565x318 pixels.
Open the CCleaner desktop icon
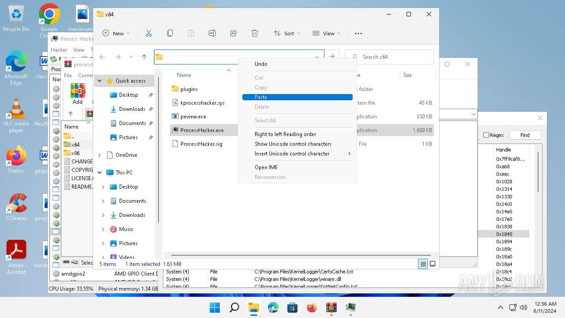tap(16, 207)
